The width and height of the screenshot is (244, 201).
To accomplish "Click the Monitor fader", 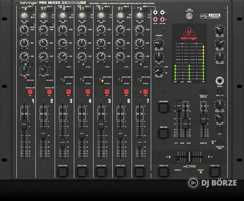I will pos(203,119).
